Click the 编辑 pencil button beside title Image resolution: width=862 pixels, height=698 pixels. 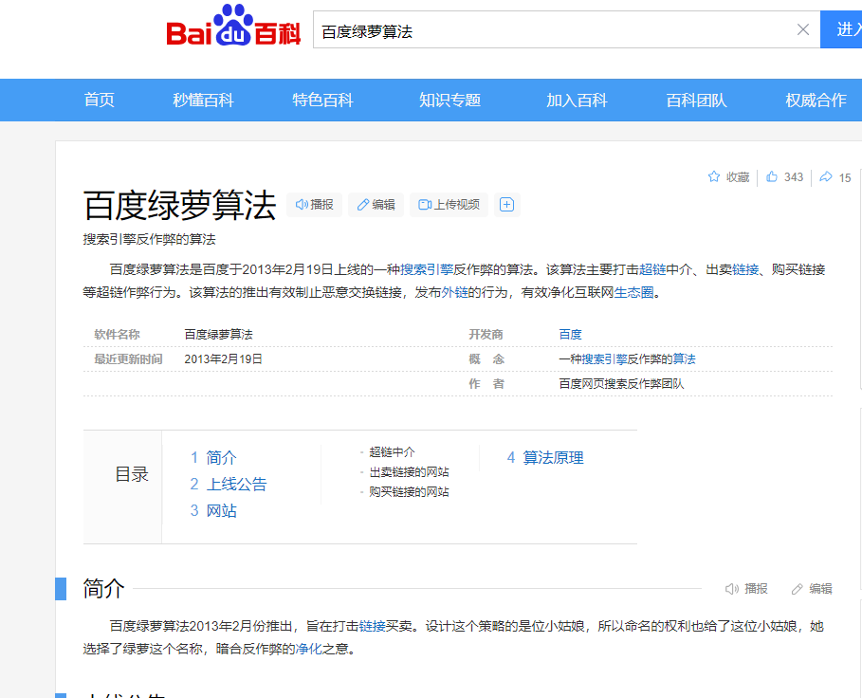(376, 205)
